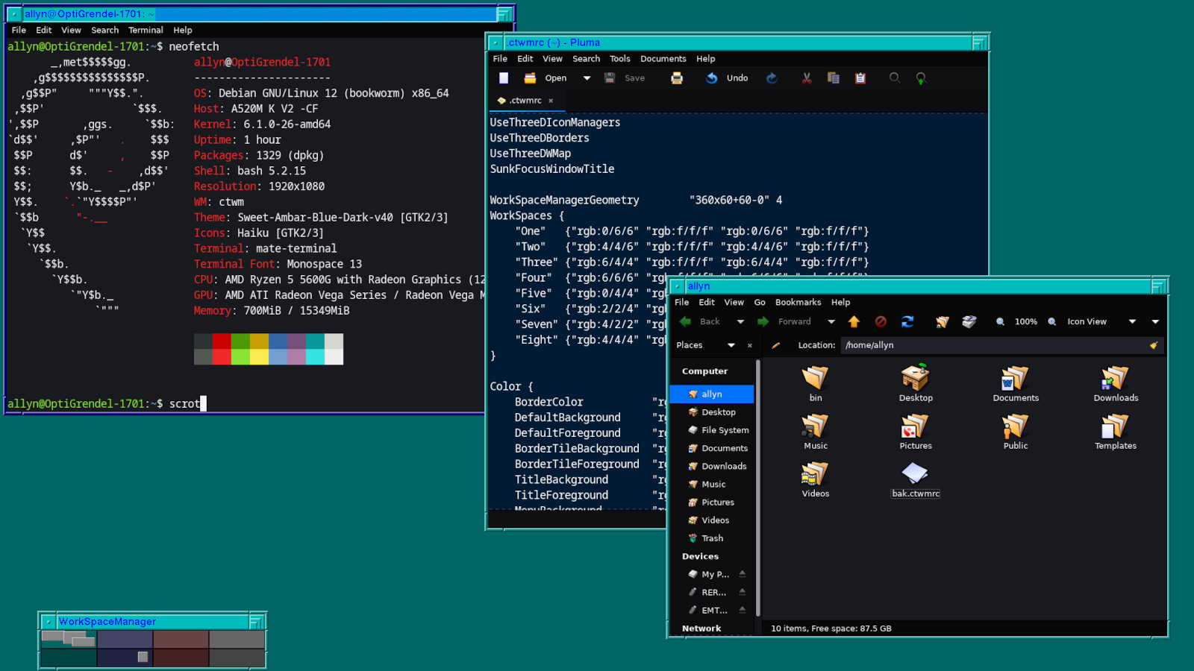This screenshot has width=1194, height=671.
Task: Open the Icon View mode dropdown
Action: [x=1132, y=322]
